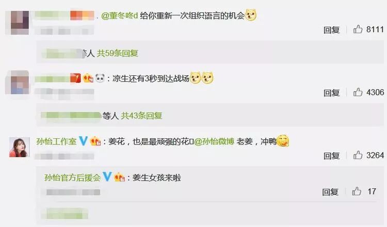Reply to the comment mentioning @董冬咚d
The height and width of the screenshot is (227, 387).
(331, 30)
